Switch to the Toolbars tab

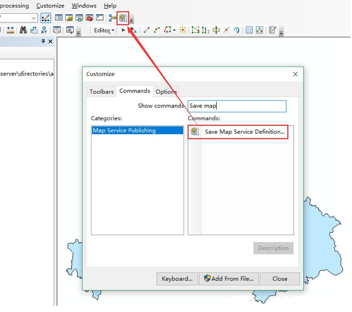(101, 92)
